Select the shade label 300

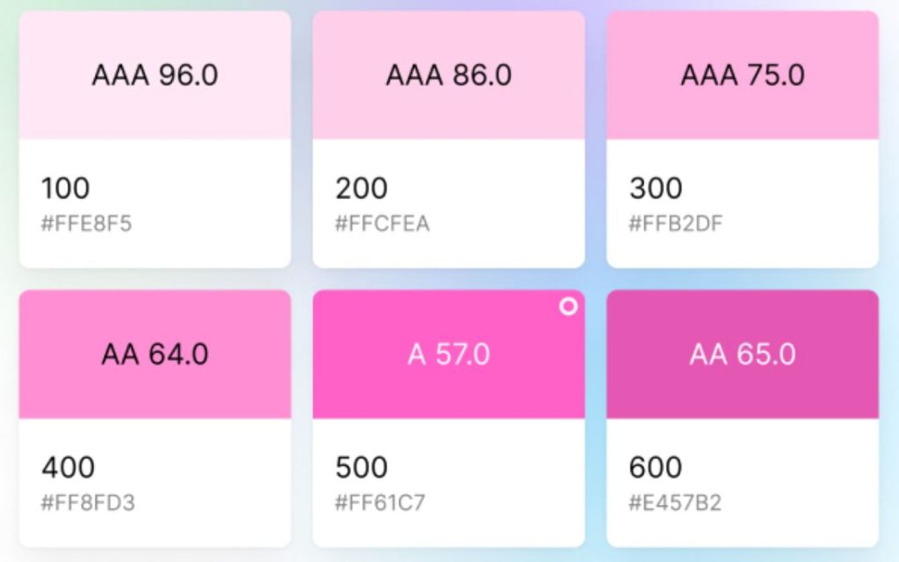point(656,189)
